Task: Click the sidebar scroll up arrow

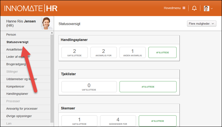Action: pyautogui.click(x=52, y=33)
